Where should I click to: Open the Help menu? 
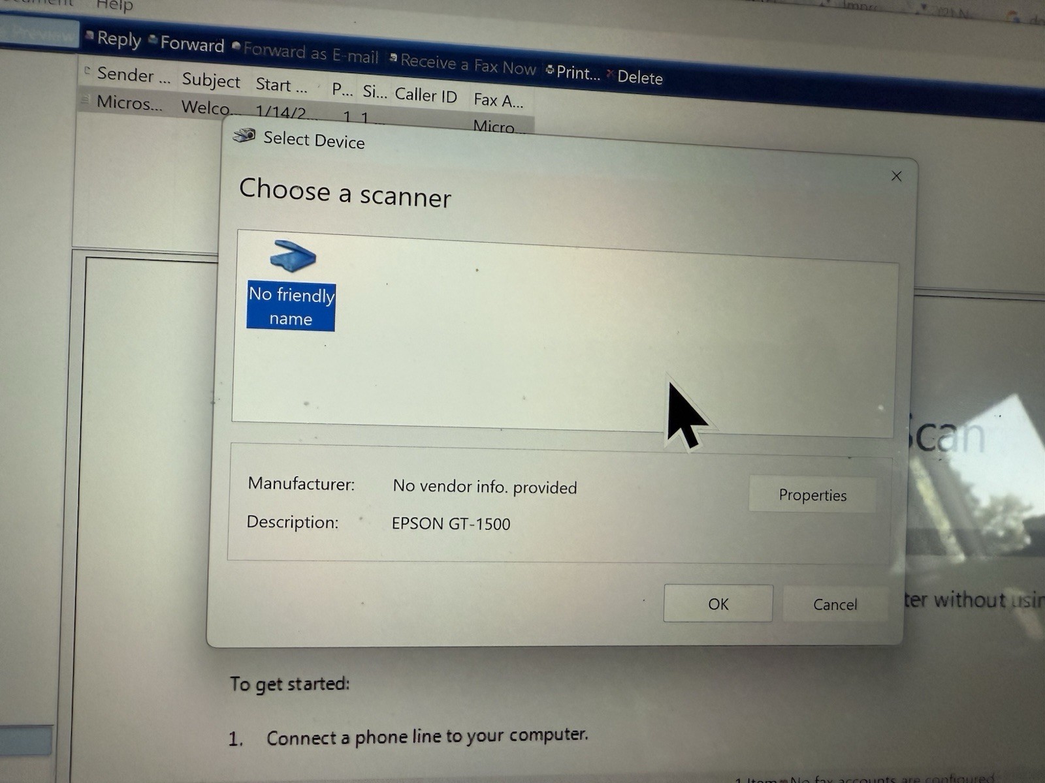click(114, 6)
